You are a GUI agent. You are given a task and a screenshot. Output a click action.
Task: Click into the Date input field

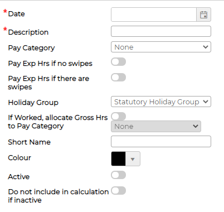(x=154, y=15)
